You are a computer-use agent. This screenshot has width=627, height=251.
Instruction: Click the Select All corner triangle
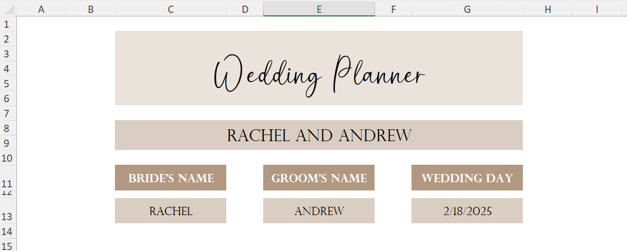(x=9, y=9)
